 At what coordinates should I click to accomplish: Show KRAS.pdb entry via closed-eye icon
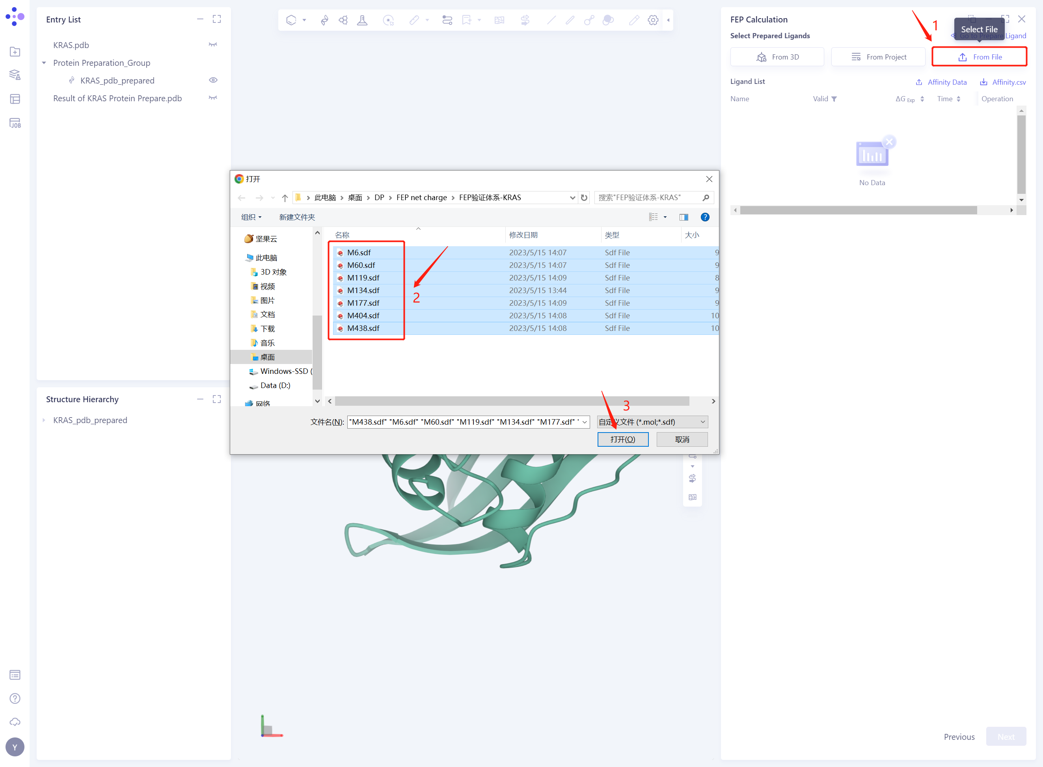click(213, 45)
